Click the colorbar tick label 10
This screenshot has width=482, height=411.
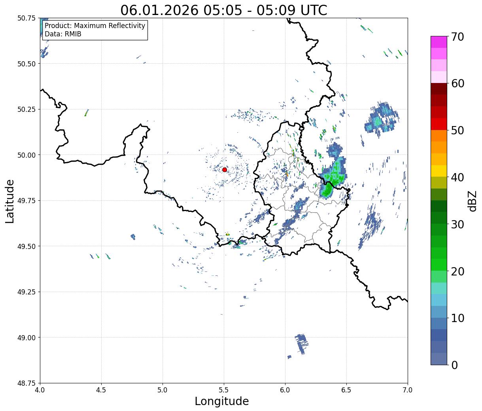coord(457,318)
